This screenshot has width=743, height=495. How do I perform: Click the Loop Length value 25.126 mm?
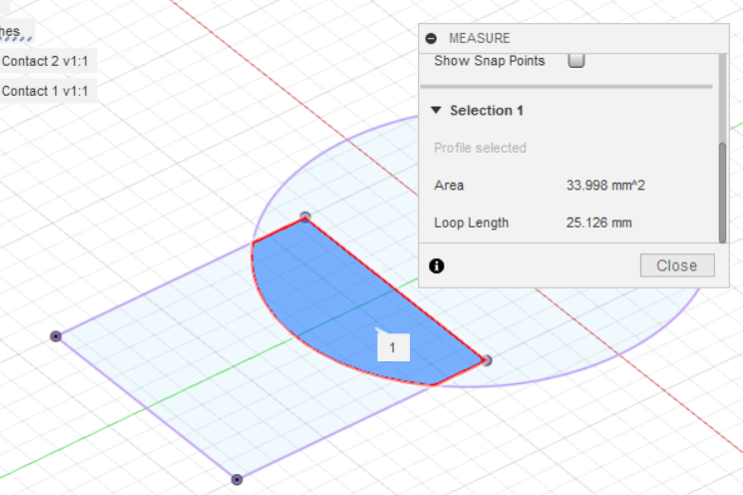point(598,223)
